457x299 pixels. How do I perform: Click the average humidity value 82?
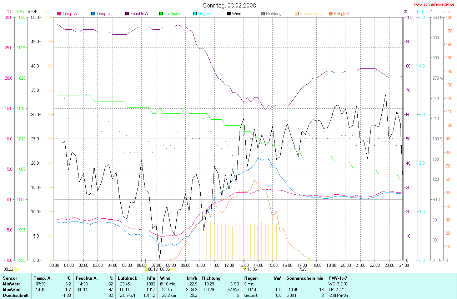(111, 295)
